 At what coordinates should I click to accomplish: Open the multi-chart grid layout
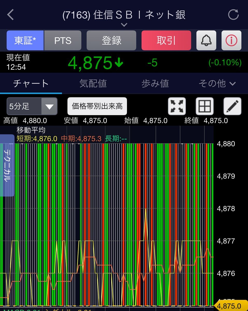(x=205, y=106)
